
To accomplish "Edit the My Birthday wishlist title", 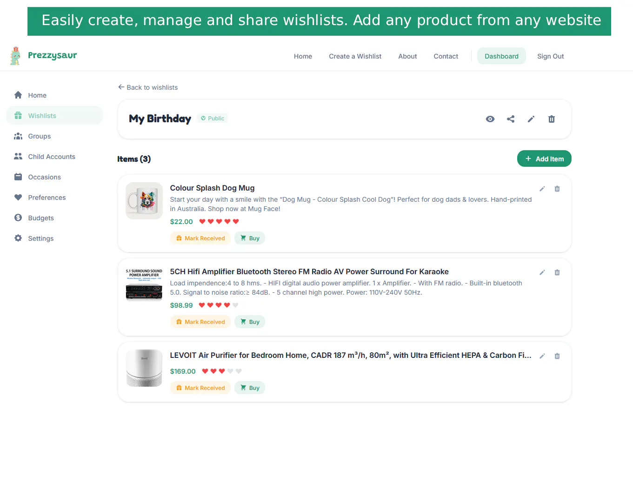I will tap(531, 119).
